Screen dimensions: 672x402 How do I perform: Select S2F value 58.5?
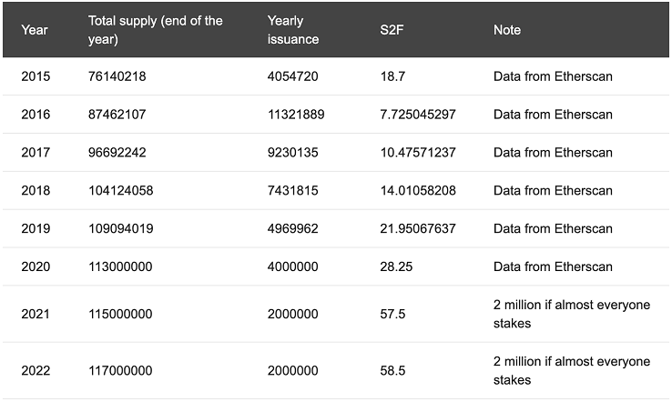pyautogui.click(x=392, y=371)
